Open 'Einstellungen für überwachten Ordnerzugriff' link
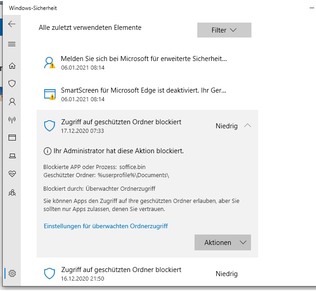 (106, 226)
